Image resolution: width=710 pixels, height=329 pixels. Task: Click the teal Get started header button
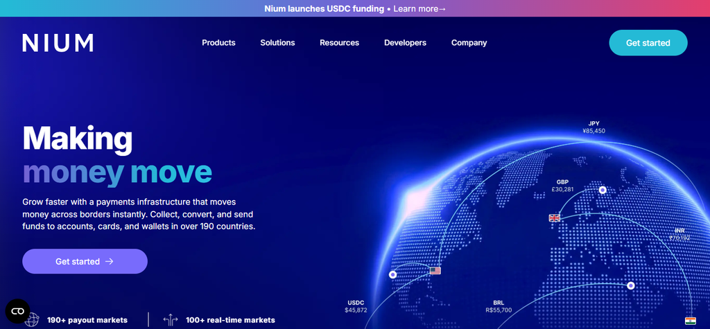click(x=648, y=43)
